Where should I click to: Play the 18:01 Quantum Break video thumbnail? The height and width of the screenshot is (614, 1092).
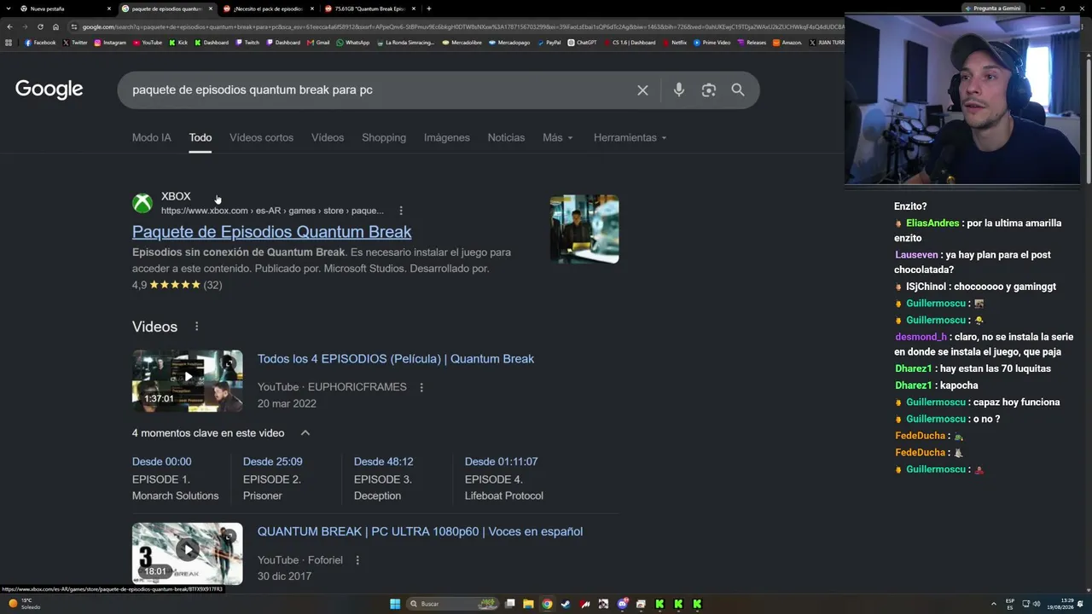tap(188, 553)
